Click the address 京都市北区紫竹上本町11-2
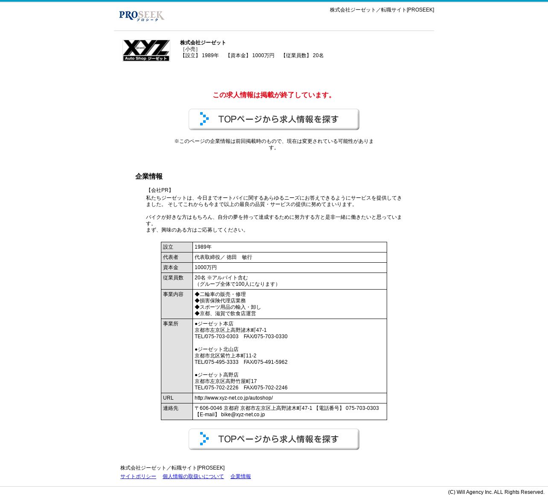 [225, 356]
